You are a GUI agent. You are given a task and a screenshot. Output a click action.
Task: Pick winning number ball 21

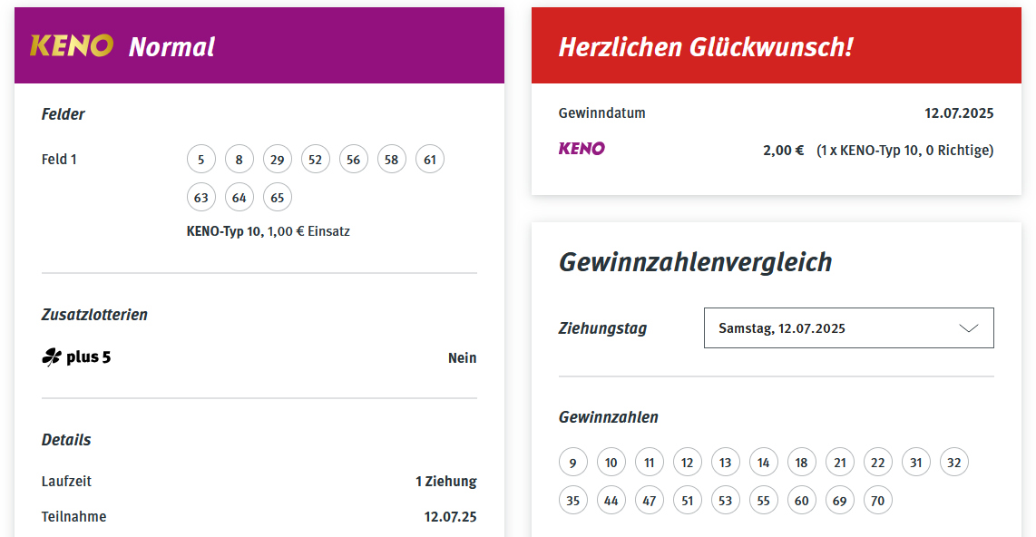click(x=840, y=463)
